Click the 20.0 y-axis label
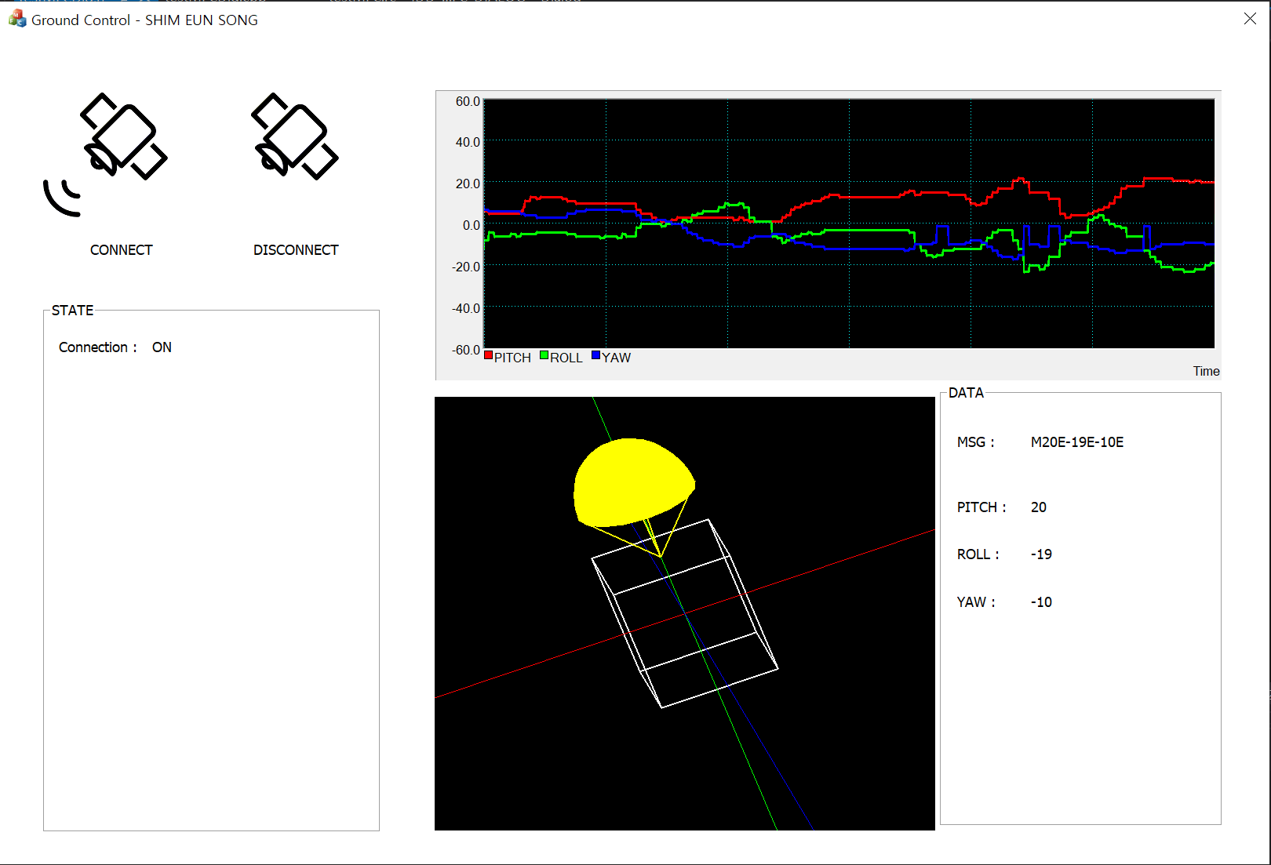Screen dimensions: 1271x865 click(x=468, y=184)
